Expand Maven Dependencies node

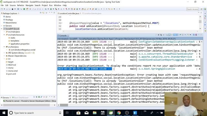(4, 56)
